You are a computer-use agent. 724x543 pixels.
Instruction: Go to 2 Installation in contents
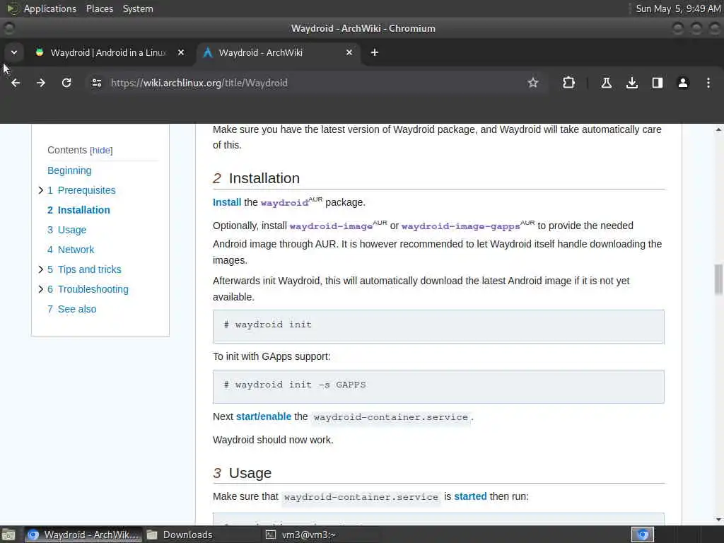click(78, 210)
